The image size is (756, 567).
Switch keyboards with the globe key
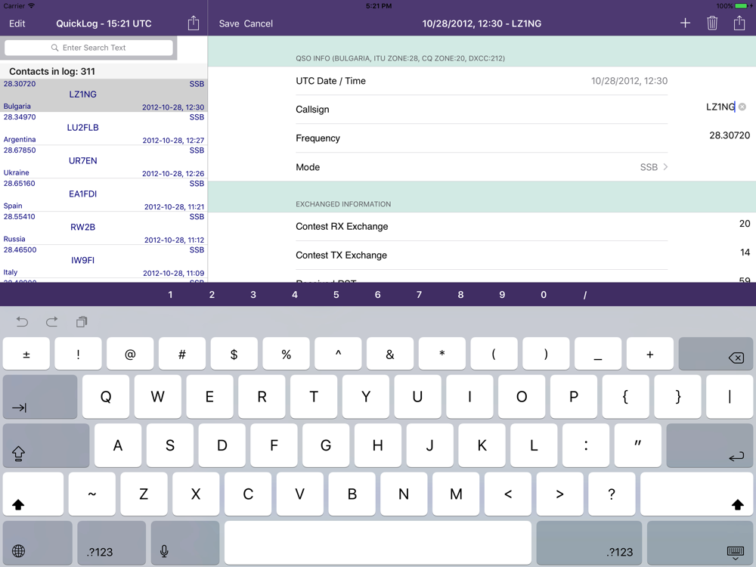coord(19,551)
